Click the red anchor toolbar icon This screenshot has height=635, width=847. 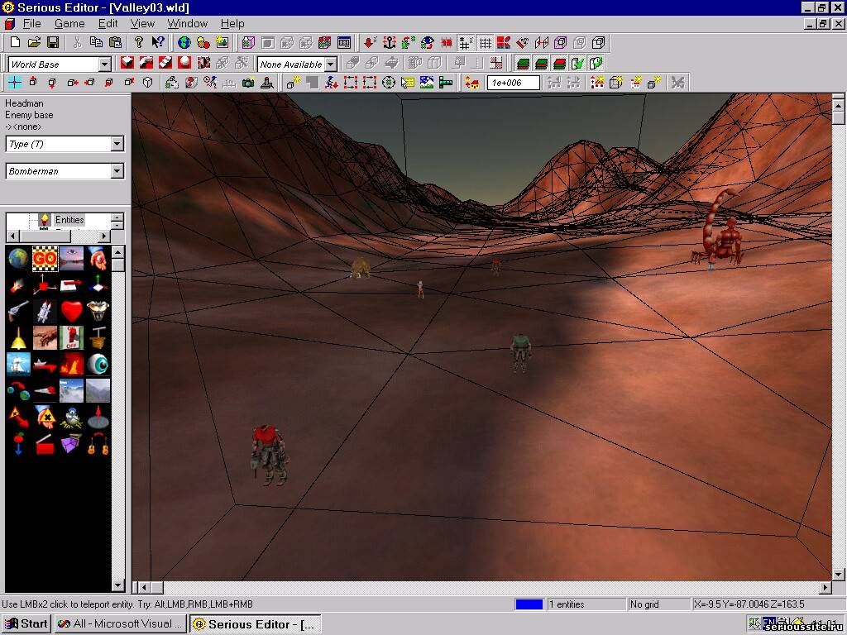[389, 43]
